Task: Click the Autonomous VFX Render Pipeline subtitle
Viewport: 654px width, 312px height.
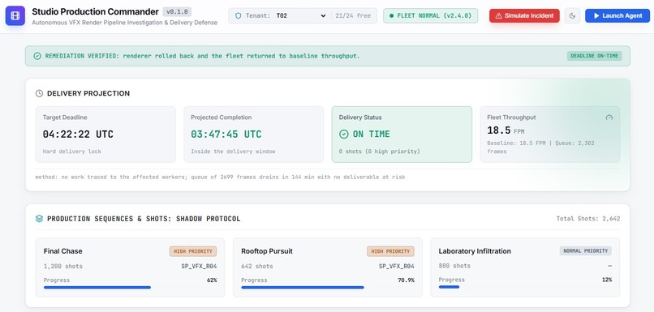Action: click(x=125, y=23)
